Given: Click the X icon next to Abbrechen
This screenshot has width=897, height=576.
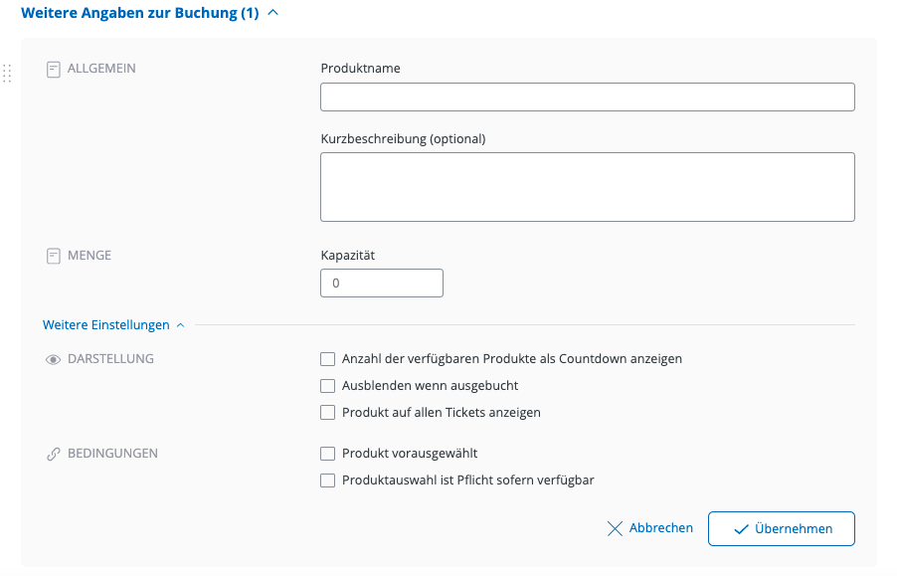Looking at the screenshot, I should [615, 528].
